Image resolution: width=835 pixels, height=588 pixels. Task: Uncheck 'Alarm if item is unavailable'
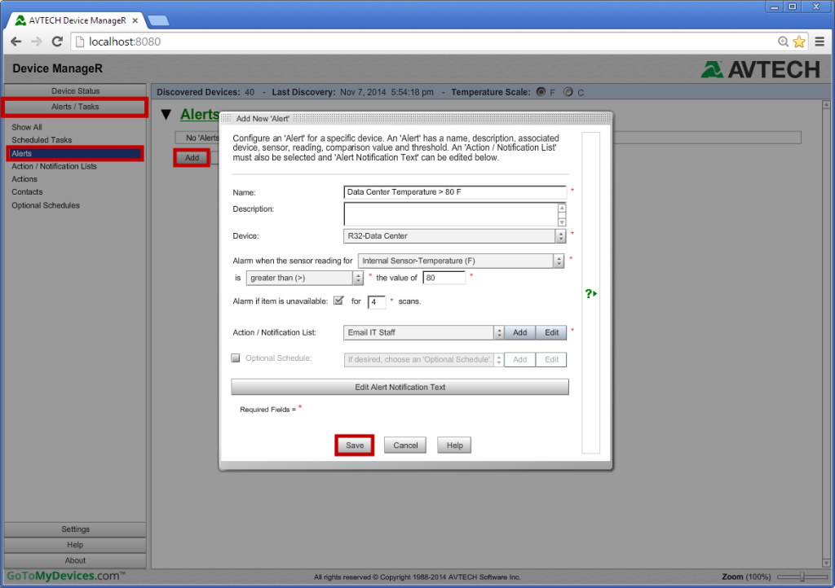point(338,301)
